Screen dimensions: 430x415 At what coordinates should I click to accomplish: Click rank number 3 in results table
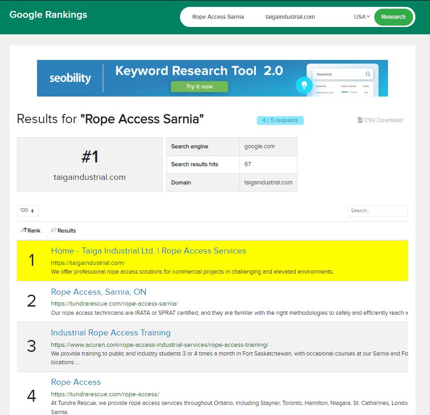tap(32, 346)
